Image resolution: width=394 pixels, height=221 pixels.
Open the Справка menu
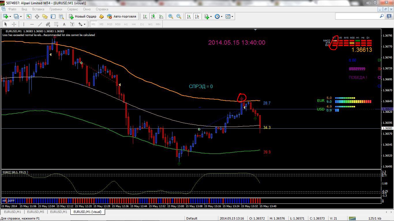point(102,9)
